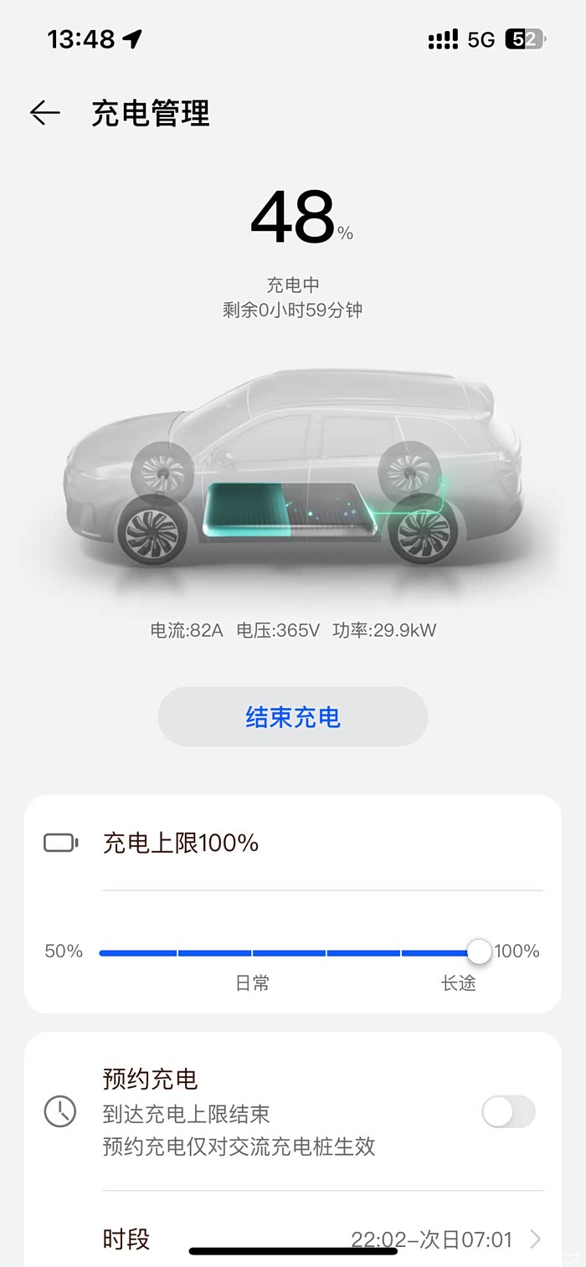Open the 时段 chevron arrow
586x1267 pixels.
pos(536,1239)
